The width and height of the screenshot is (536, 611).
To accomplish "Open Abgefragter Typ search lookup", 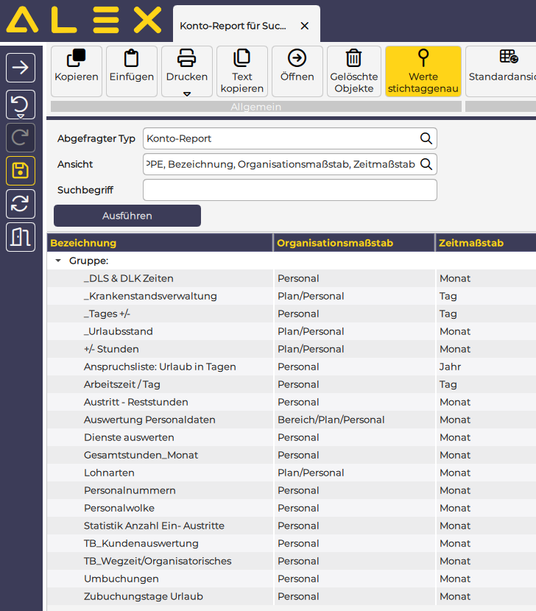I will pos(426,138).
